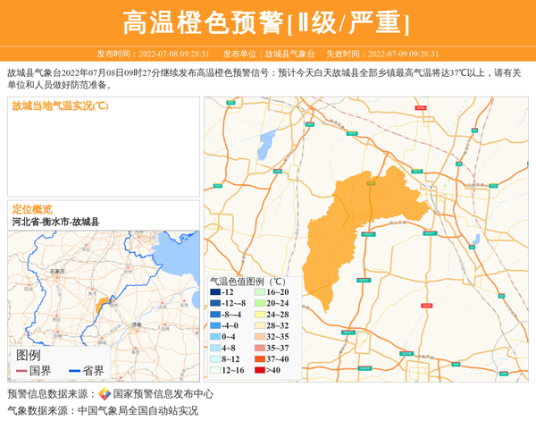Click the 高温橙色预警 title banner
Screen dimensions: 536x421
click(267, 22)
